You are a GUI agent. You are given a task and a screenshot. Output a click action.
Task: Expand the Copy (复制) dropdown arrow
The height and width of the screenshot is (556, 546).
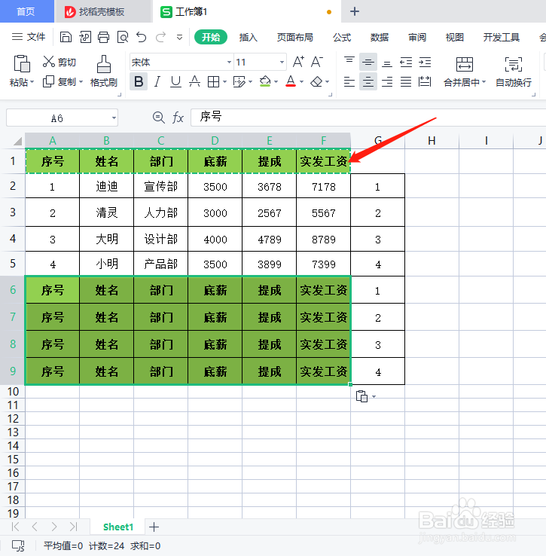(81, 82)
